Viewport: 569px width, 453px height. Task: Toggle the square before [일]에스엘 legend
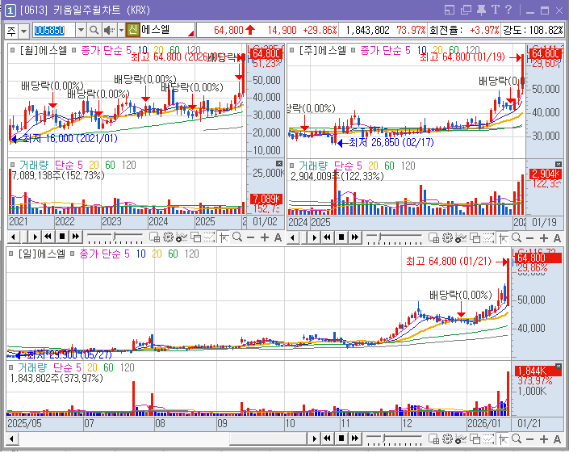click(10, 254)
